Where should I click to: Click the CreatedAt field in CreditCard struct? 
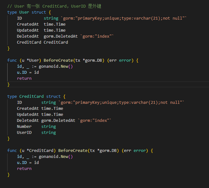(28, 109)
